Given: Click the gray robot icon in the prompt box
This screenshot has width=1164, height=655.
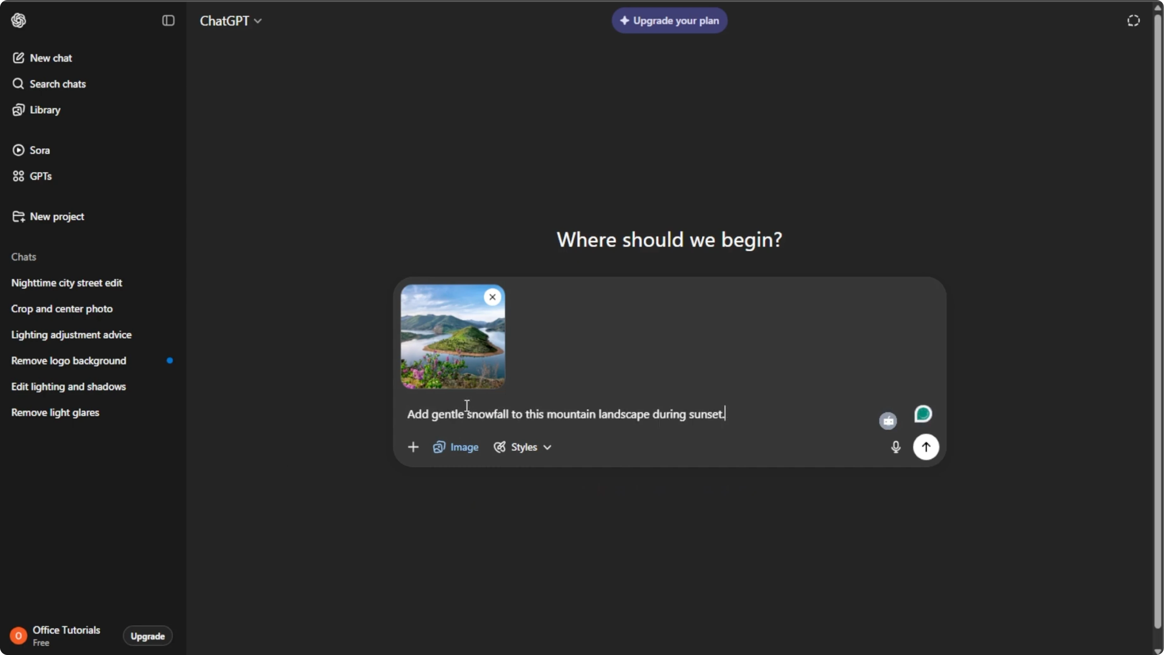Looking at the screenshot, I should coord(888,421).
